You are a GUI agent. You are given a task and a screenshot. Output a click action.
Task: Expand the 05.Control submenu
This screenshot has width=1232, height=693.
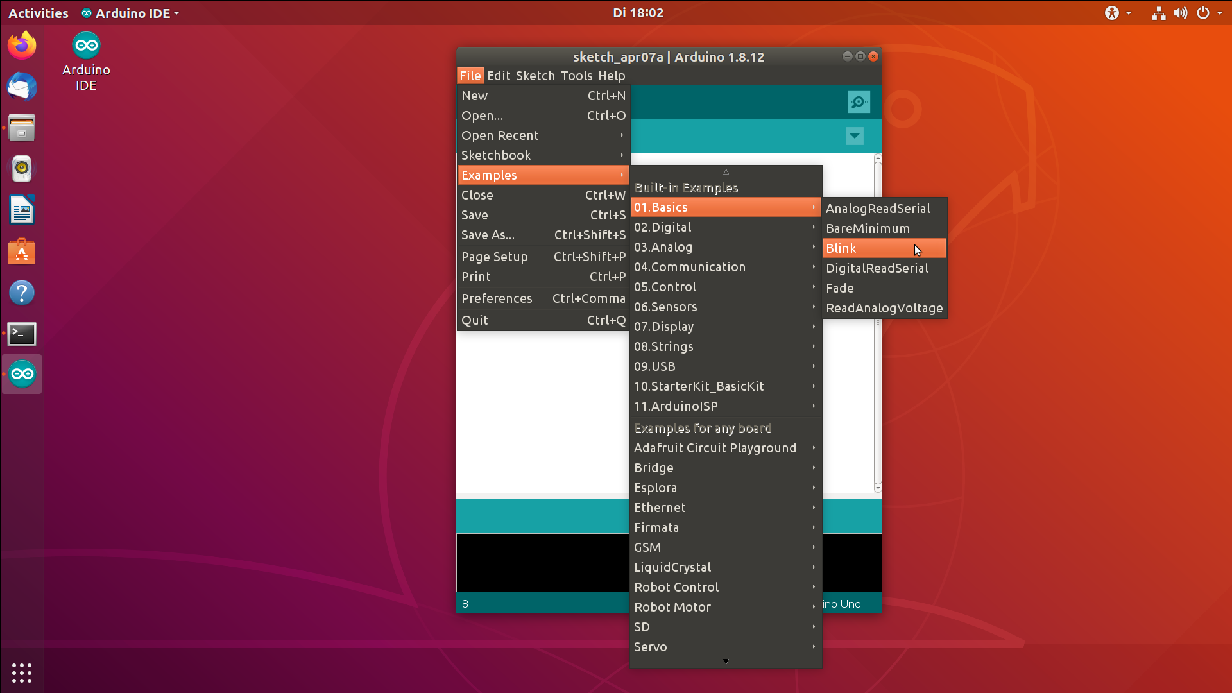[726, 287]
